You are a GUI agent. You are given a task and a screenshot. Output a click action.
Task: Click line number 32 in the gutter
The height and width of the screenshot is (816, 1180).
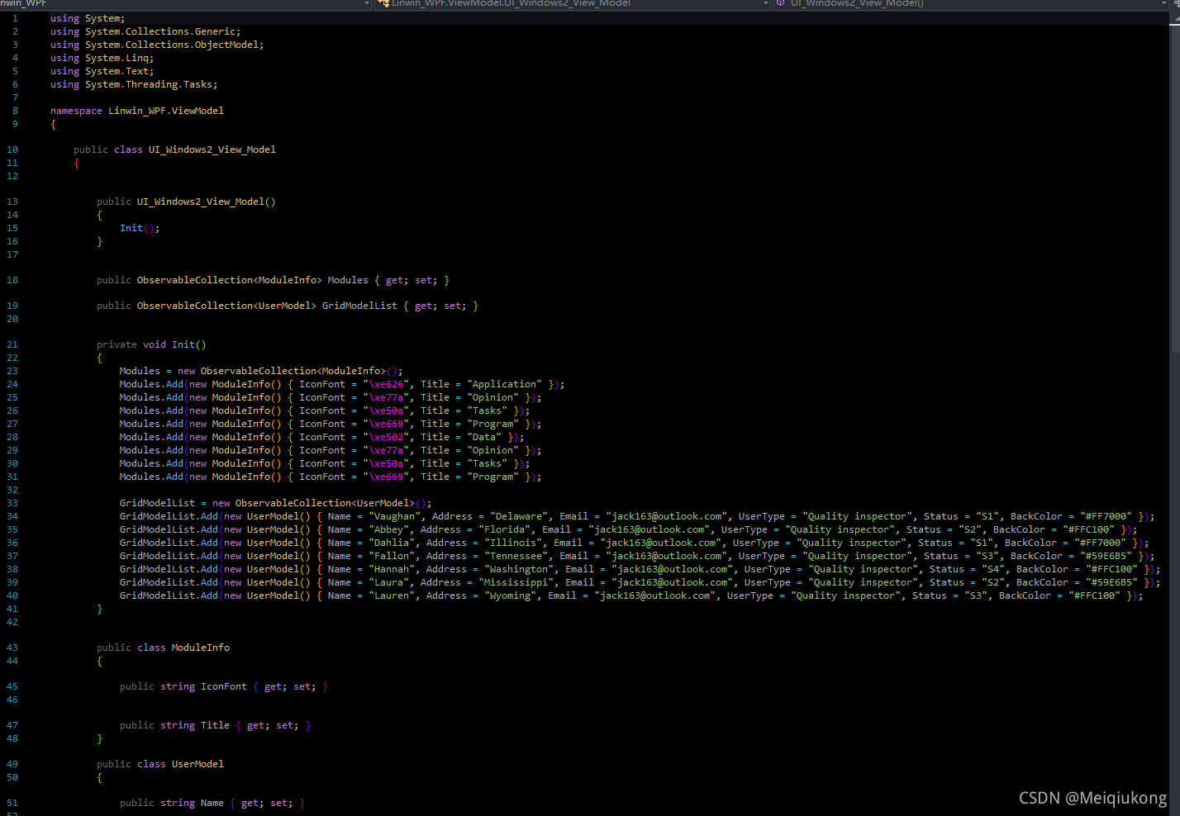[x=12, y=490]
